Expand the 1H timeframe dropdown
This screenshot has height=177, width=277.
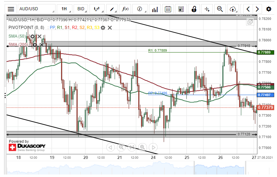(66, 9)
